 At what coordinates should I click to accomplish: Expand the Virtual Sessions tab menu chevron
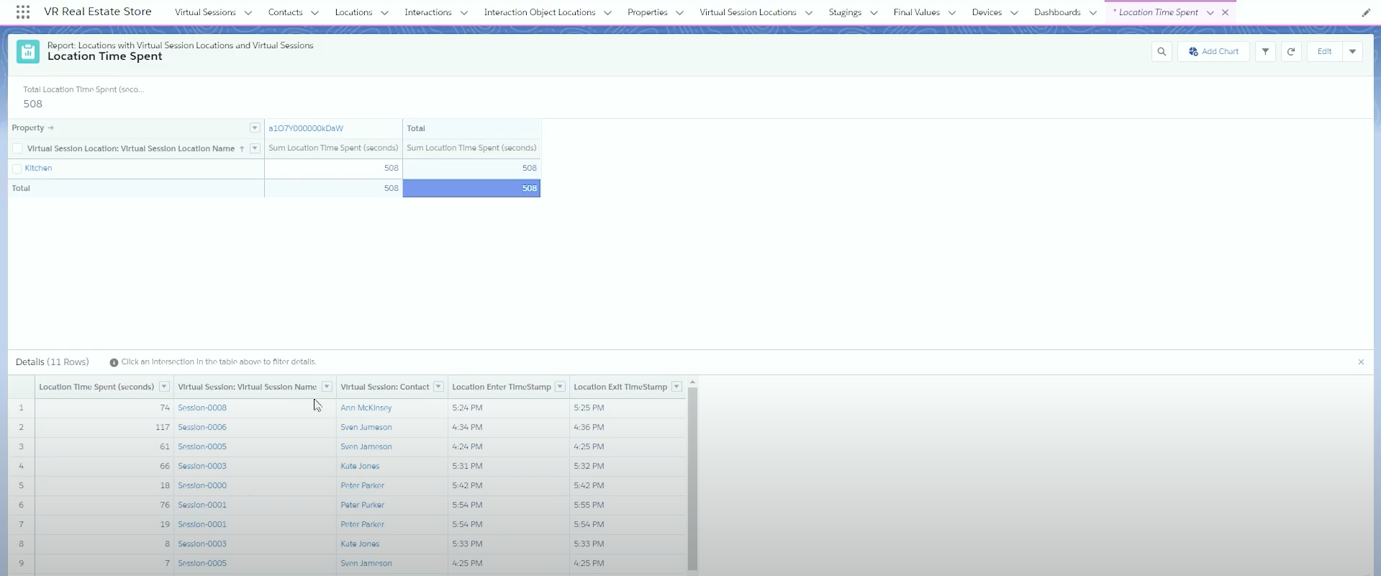(248, 13)
